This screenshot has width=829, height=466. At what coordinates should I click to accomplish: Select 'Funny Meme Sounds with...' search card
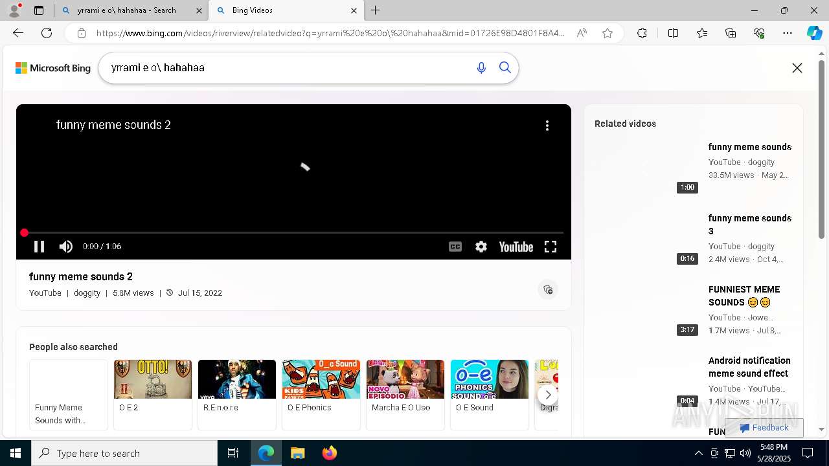(69, 394)
